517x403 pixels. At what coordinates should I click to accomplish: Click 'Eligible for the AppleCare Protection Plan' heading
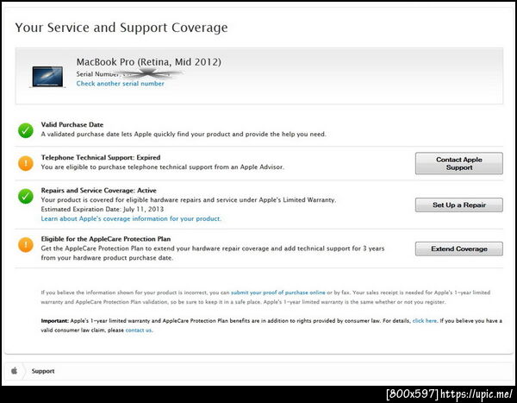106,239
